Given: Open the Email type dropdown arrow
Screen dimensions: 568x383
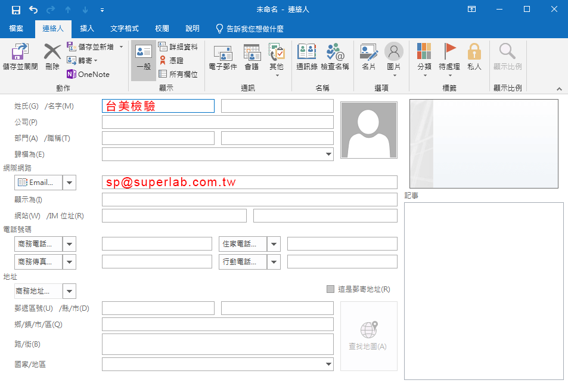Looking at the screenshot, I should (69, 183).
